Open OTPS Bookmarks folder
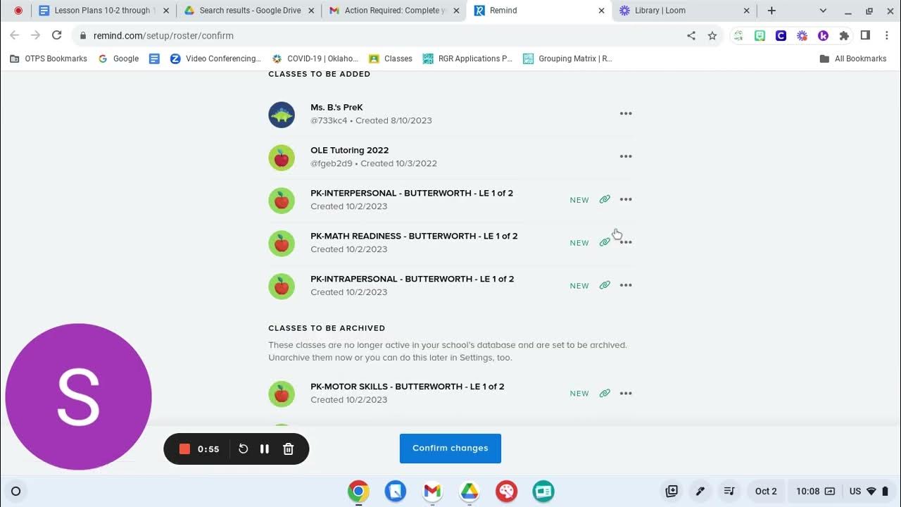 (49, 58)
